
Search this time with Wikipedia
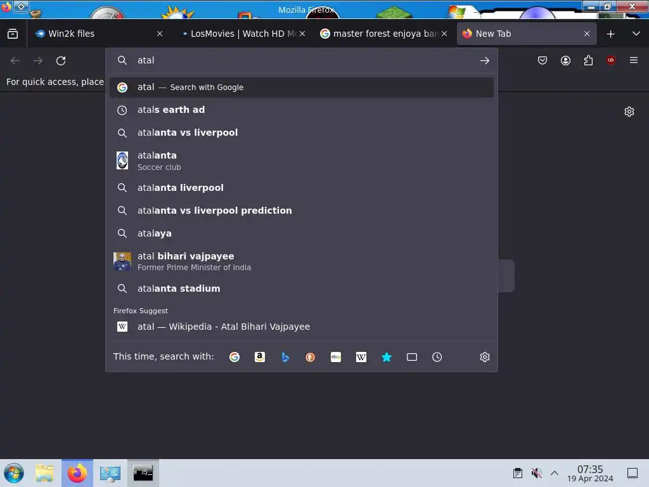click(x=361, y=357)
